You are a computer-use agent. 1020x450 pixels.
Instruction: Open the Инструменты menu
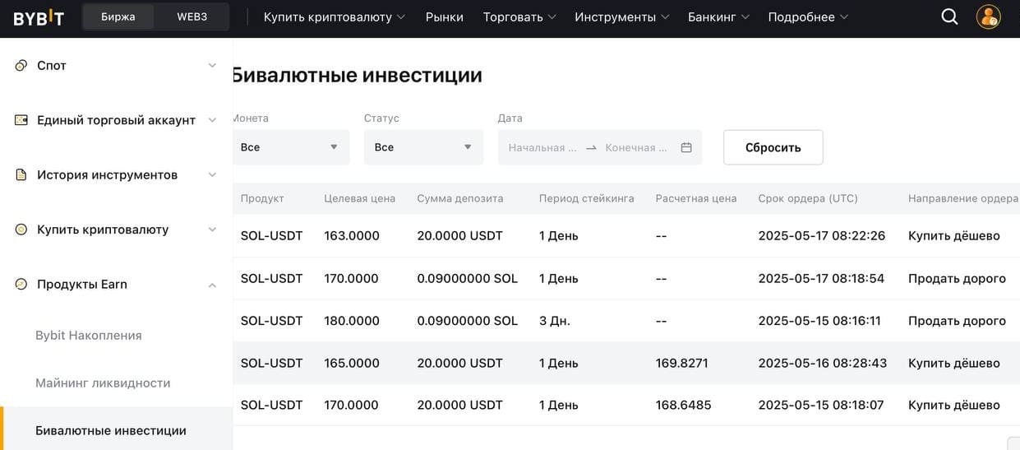click(622, 16)
